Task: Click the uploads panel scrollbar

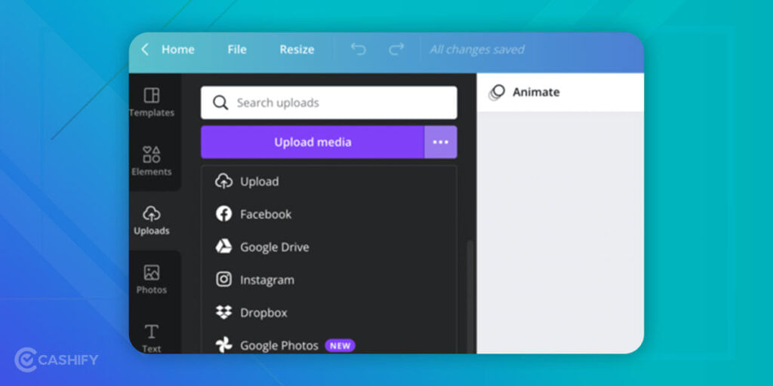Action: (x=470, y=296)
